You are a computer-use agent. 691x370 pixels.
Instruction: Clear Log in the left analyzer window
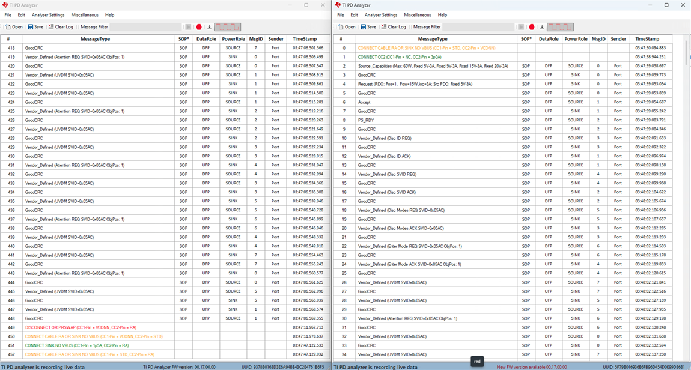[61, 27]
